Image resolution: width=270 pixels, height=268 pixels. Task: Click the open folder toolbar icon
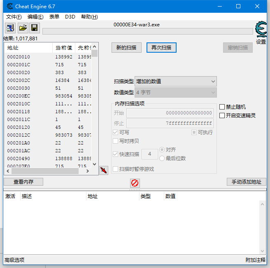(x=23, y=28)
